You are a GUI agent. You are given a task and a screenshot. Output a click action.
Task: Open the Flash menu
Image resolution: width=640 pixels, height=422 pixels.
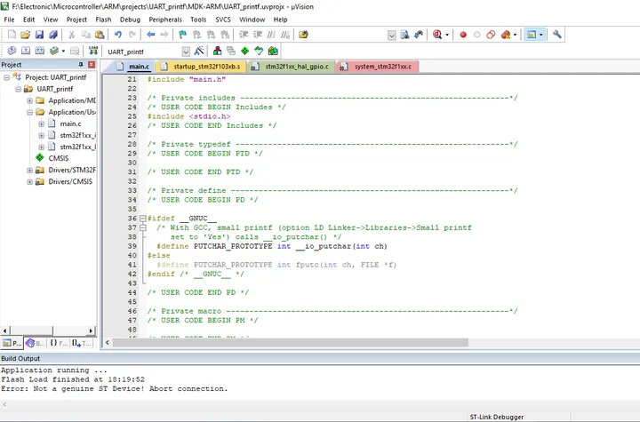pos(103,20)
